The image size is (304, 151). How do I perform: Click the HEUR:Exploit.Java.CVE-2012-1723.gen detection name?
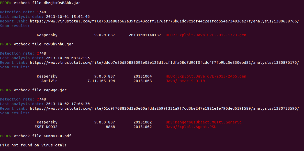pos(206,35)
